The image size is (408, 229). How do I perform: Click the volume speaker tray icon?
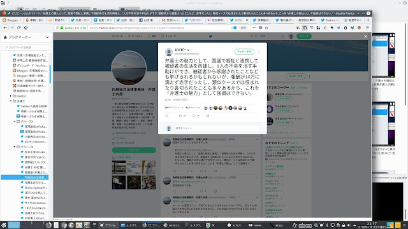click(x=349, y=225)
